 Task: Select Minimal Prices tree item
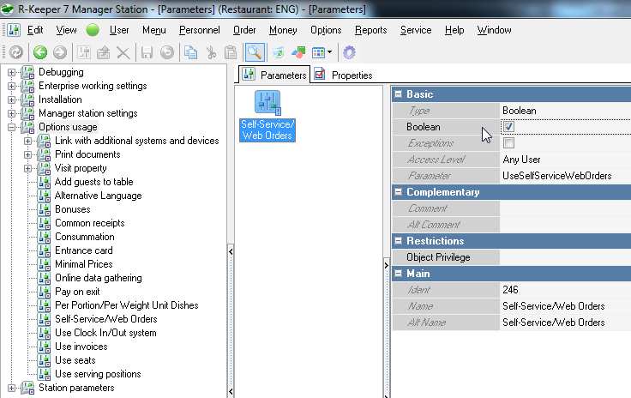click(84, 264)
